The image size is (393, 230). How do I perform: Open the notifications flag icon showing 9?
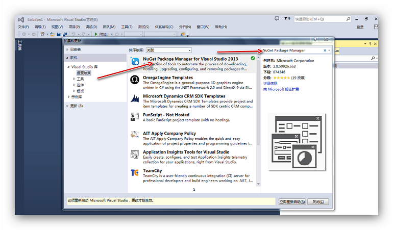coord(287,18)
